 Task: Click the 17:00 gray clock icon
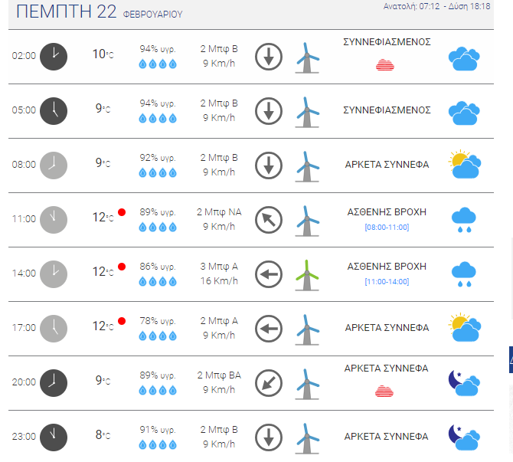[54, 329]
